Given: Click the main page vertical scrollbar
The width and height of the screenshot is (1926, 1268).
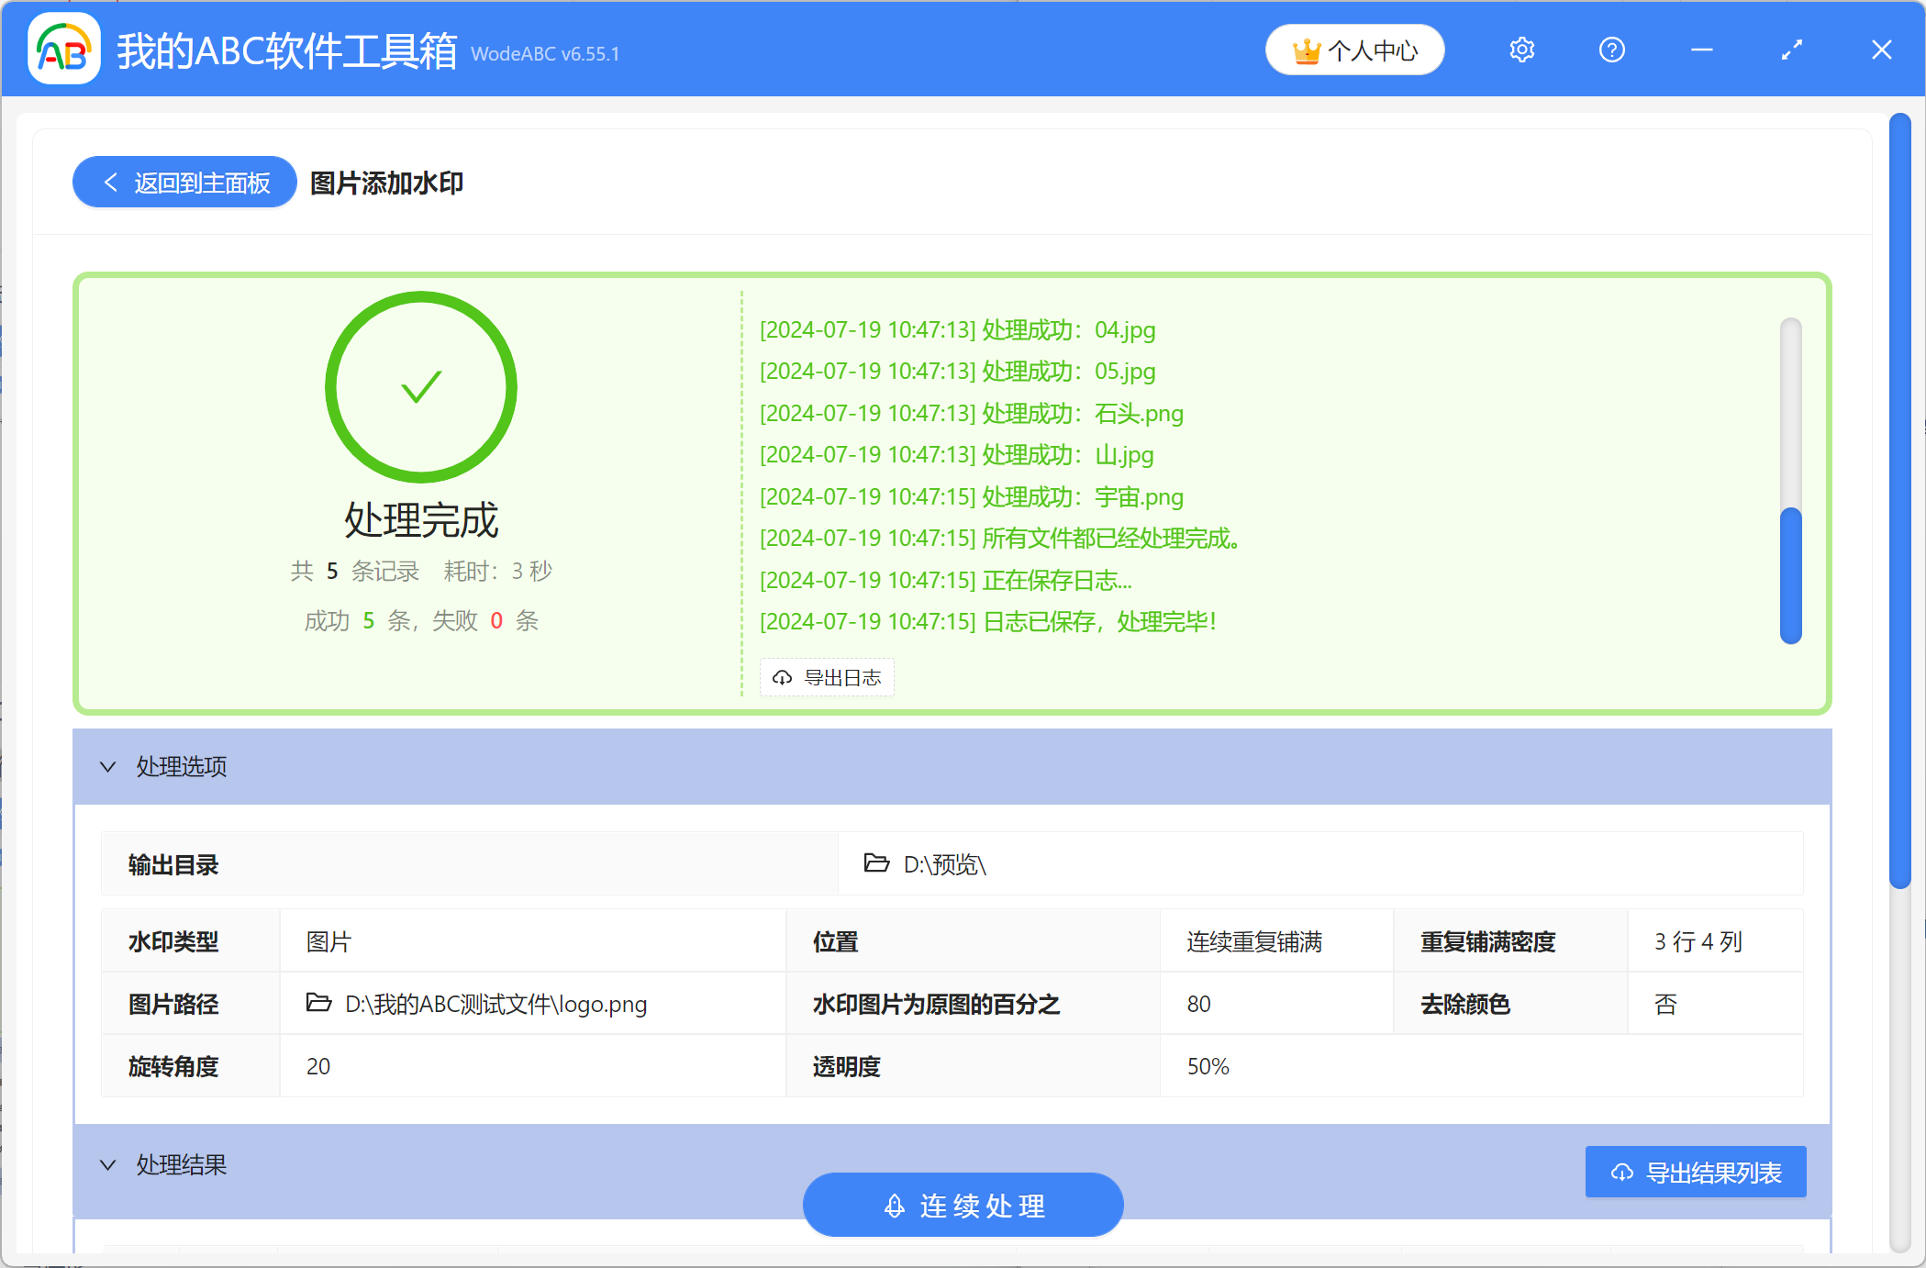Looking at the screenshot, I should (x=1899, y=500).
